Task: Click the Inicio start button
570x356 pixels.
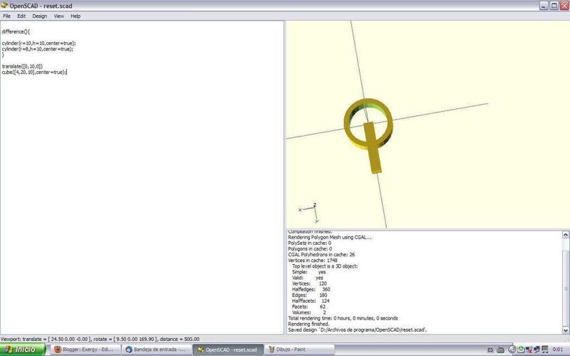Action: pos(23,350)
